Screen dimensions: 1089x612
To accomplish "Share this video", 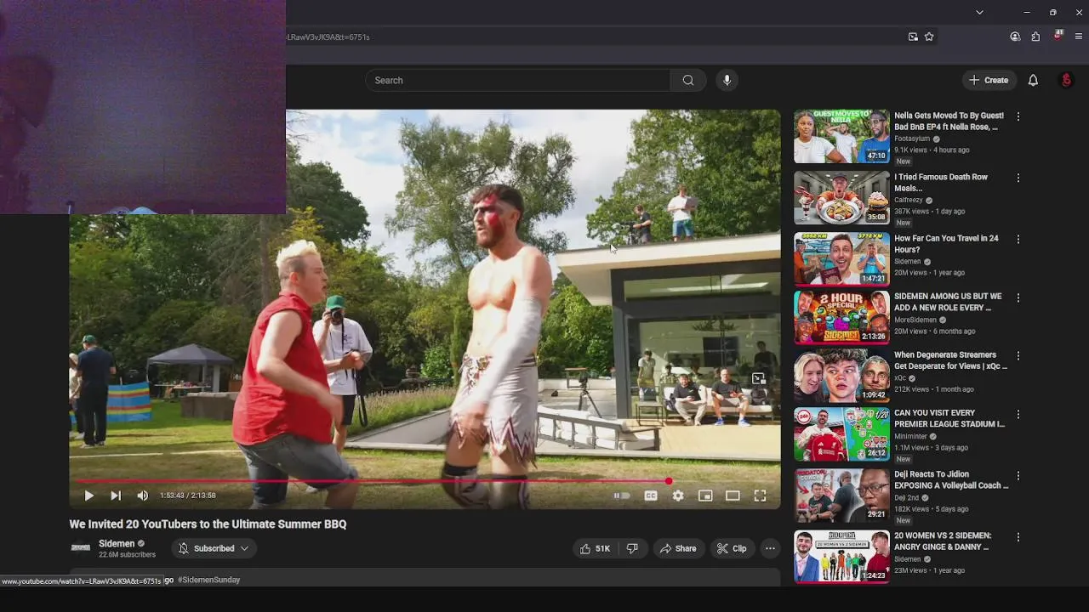I will [x=678, y=548].
